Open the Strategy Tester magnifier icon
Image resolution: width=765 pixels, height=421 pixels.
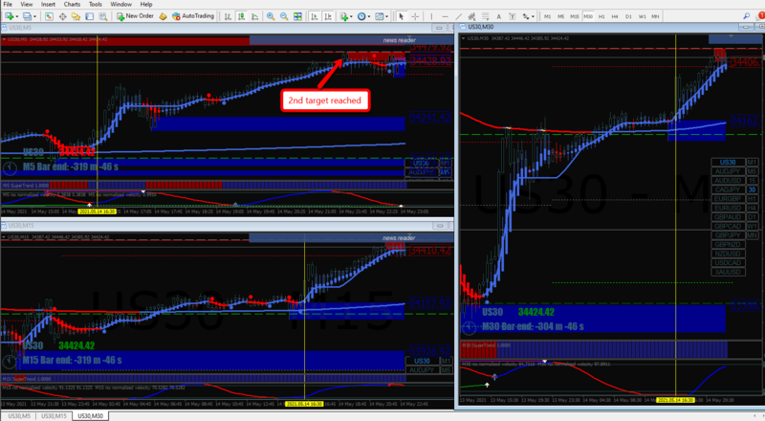pos(103,16)
